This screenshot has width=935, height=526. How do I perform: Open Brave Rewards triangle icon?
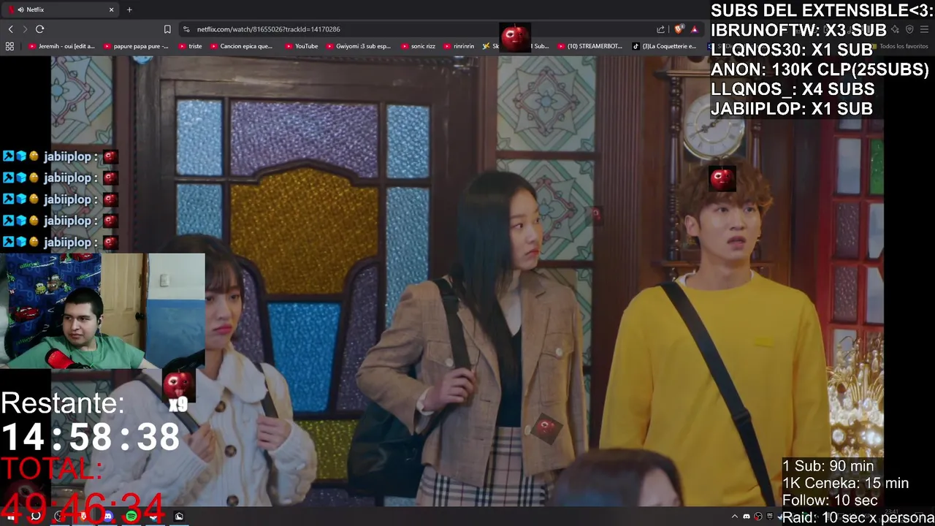pos(694,29)
